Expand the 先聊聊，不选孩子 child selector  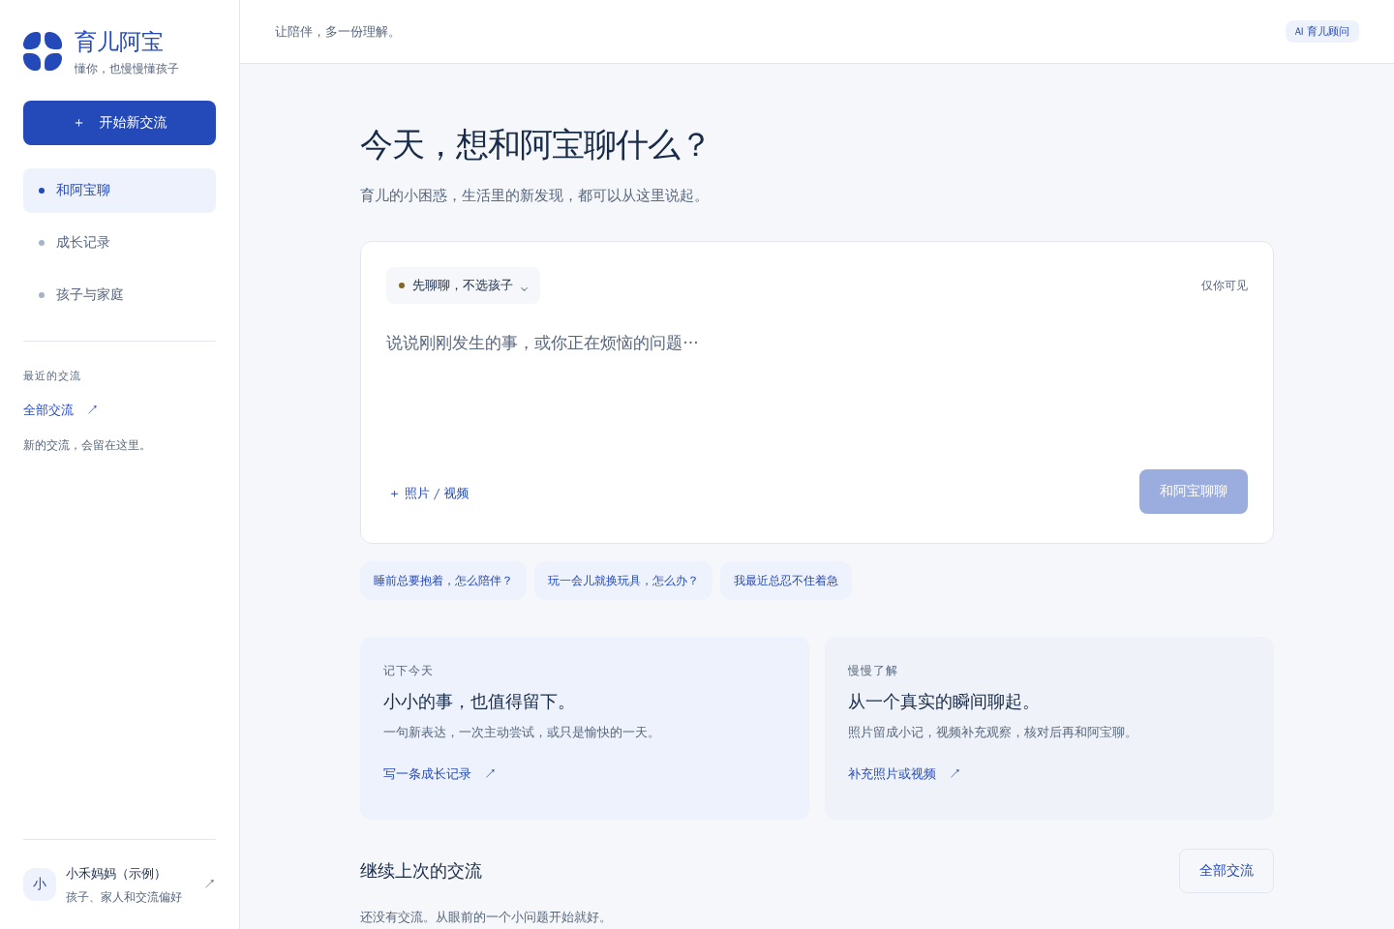pyautogui.click(x=463, y=285)
